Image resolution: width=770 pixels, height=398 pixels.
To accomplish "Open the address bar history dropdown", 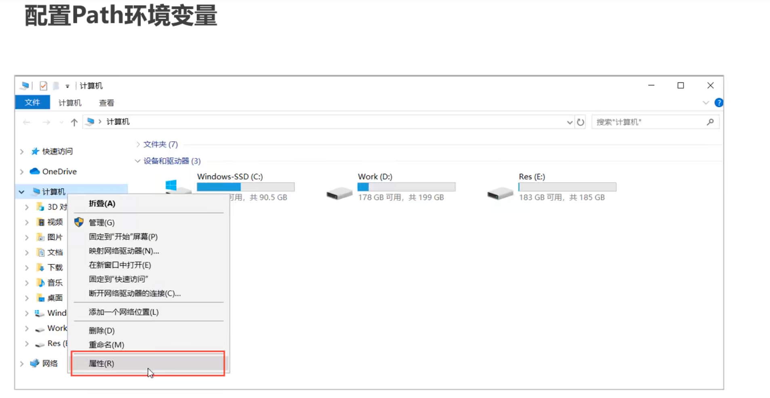I will (x=570, y=122).
